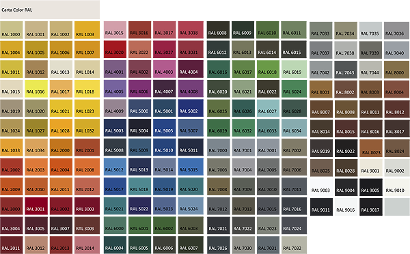Select the RAL 1034 swatch
This screenshot has height=254, width=410.
[x=36, y=147]
